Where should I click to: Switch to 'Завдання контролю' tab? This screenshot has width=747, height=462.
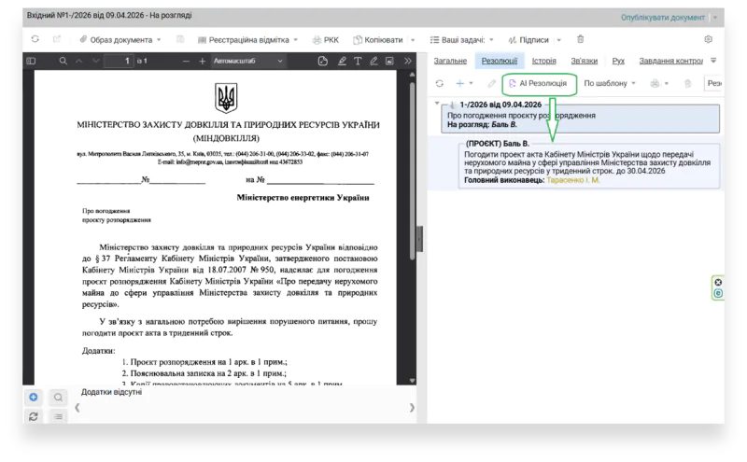[x=670, y=61]
